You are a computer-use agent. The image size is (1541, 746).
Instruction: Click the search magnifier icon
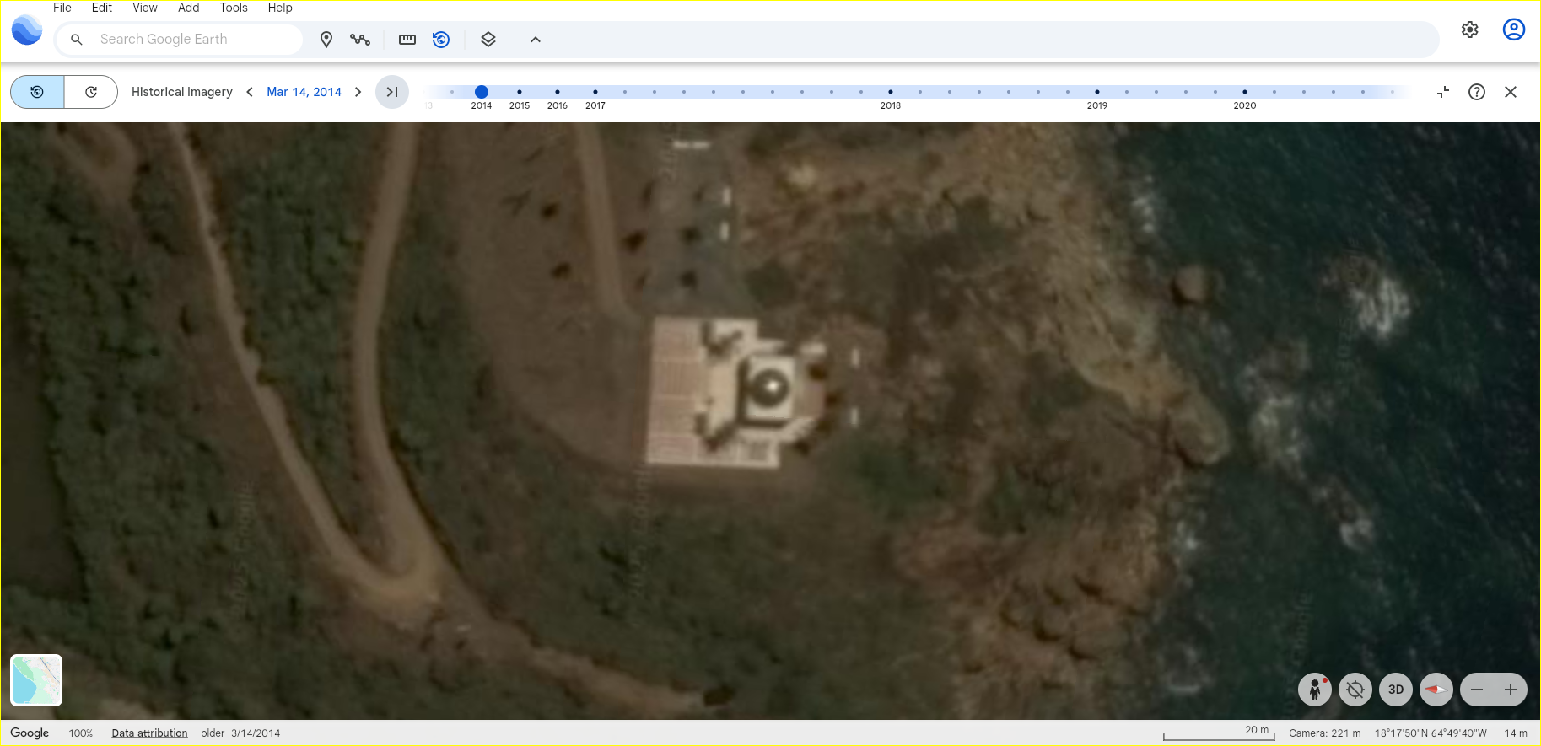pos(77,40)
